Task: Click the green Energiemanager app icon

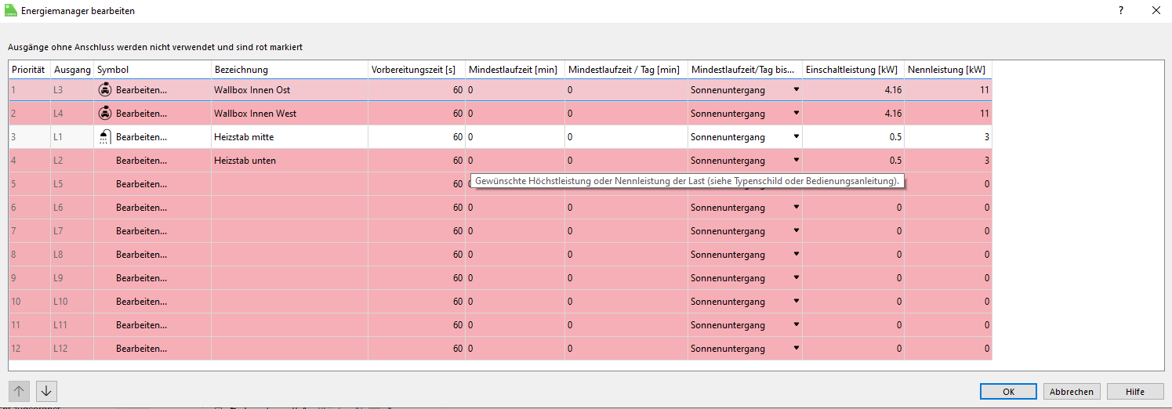Action: (x=10, y=11)
